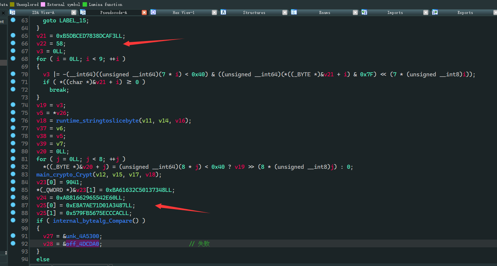Jump to main_crypto_Crypt function call
Image resolution: width=497 pixels, height=266 pixels.
(65, 175)
